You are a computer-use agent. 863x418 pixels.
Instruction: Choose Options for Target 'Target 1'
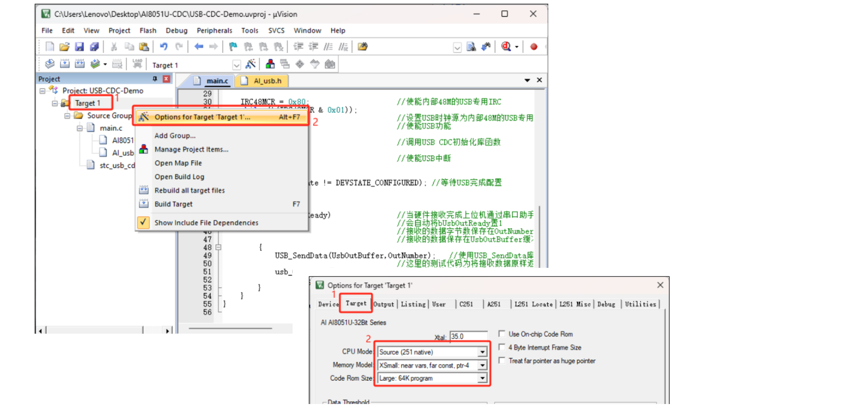[222, 117]
